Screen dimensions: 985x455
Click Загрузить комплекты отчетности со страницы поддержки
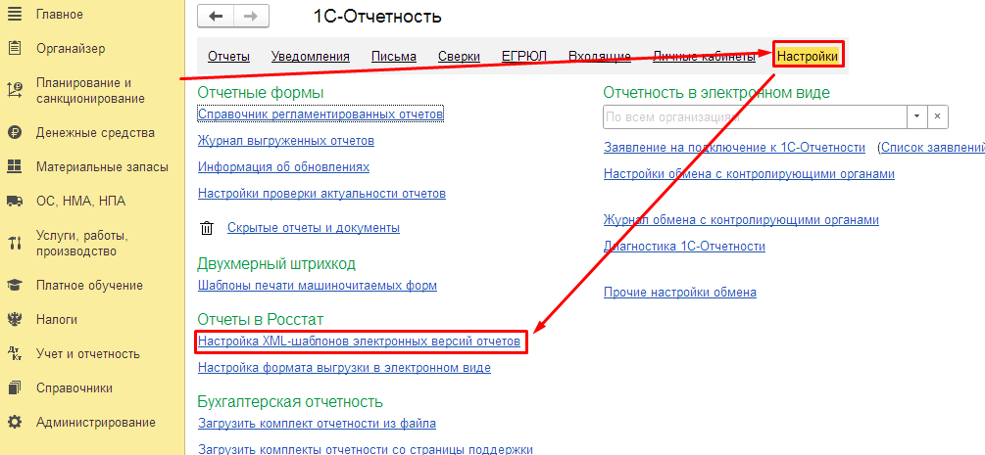point(365,449)
